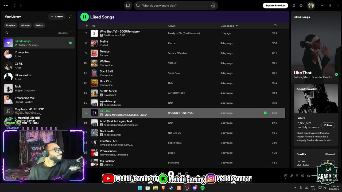The height and width of the screenshot is (192, 342).
Task: Sort by the Album column header
Action: 172,26
